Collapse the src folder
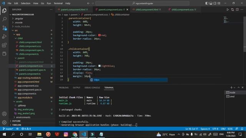The height and width of the screenshot is (138, 246). click(32, 30)
